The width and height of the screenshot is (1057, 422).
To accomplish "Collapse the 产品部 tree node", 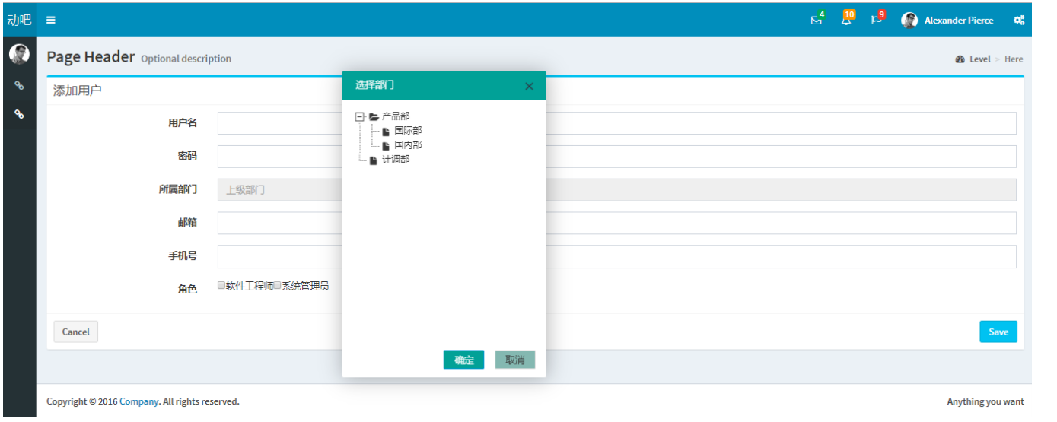I will [x=359, y=116].
